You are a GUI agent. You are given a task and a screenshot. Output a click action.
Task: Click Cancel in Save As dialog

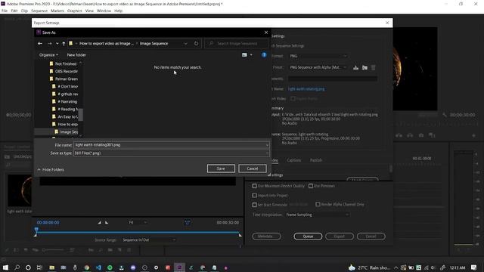[252, 168]
